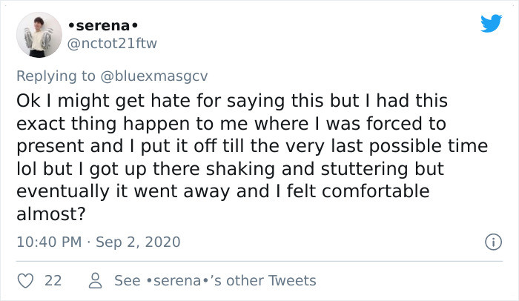The width and height of the screenshot is (519, 301).
Task: Open 'See •serena•'s other Tweets'
Action: [x=215, y=281]
